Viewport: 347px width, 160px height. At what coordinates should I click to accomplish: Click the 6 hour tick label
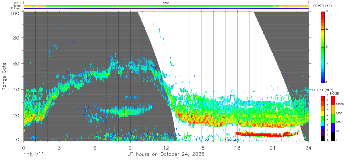[x=95, y=148]
